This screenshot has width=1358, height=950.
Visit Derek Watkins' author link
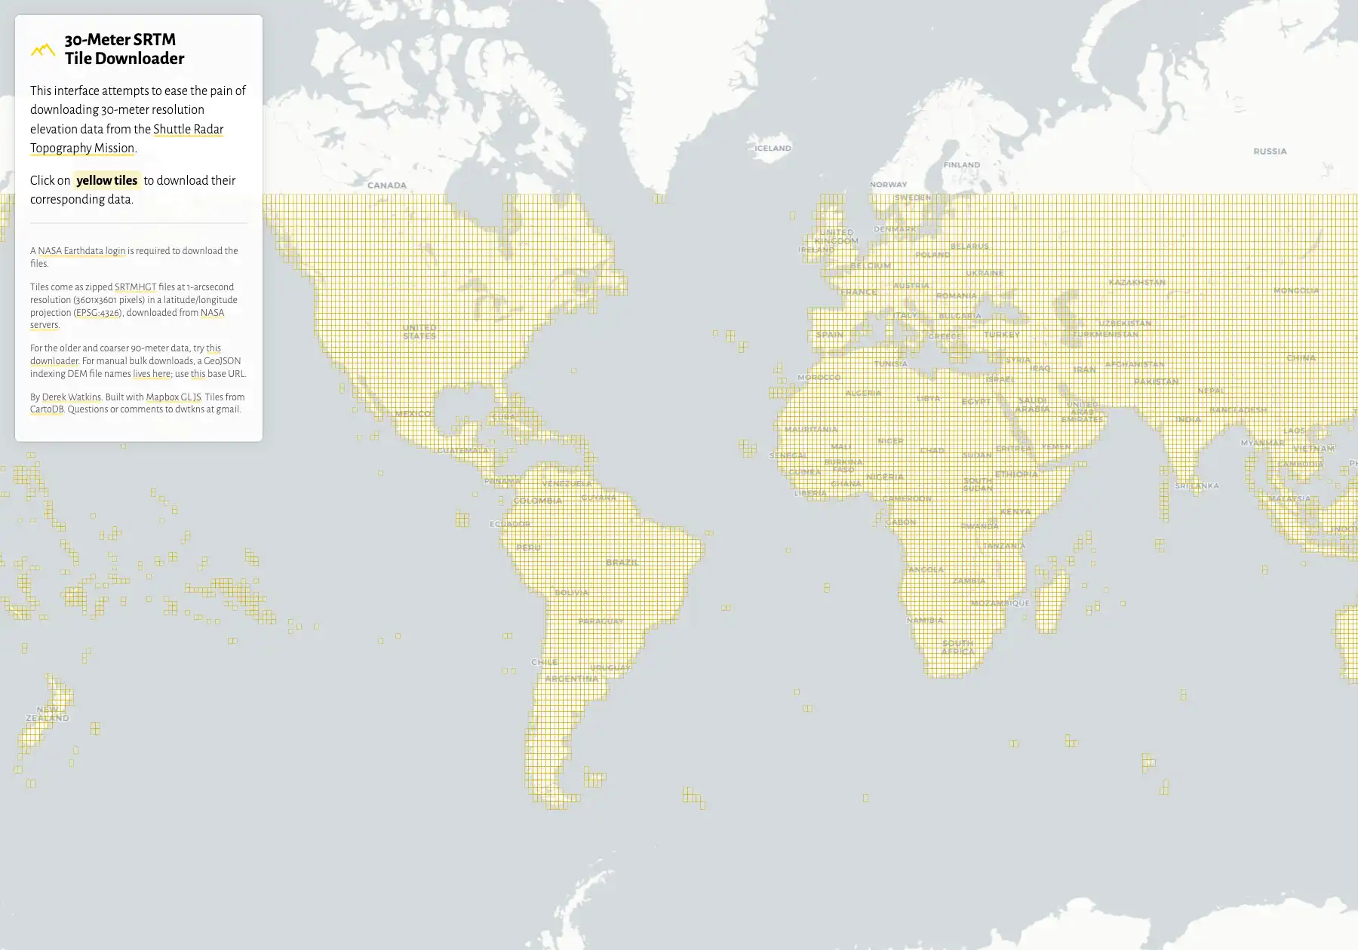(x=71, y=397)
